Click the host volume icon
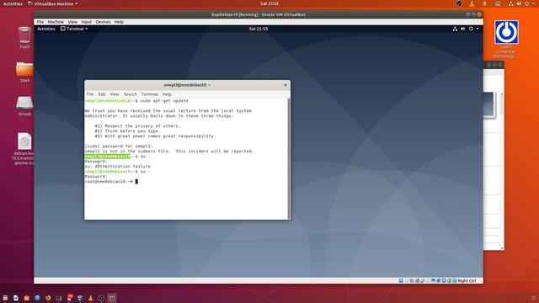This screenshot has height=303, width=539. 519,3
